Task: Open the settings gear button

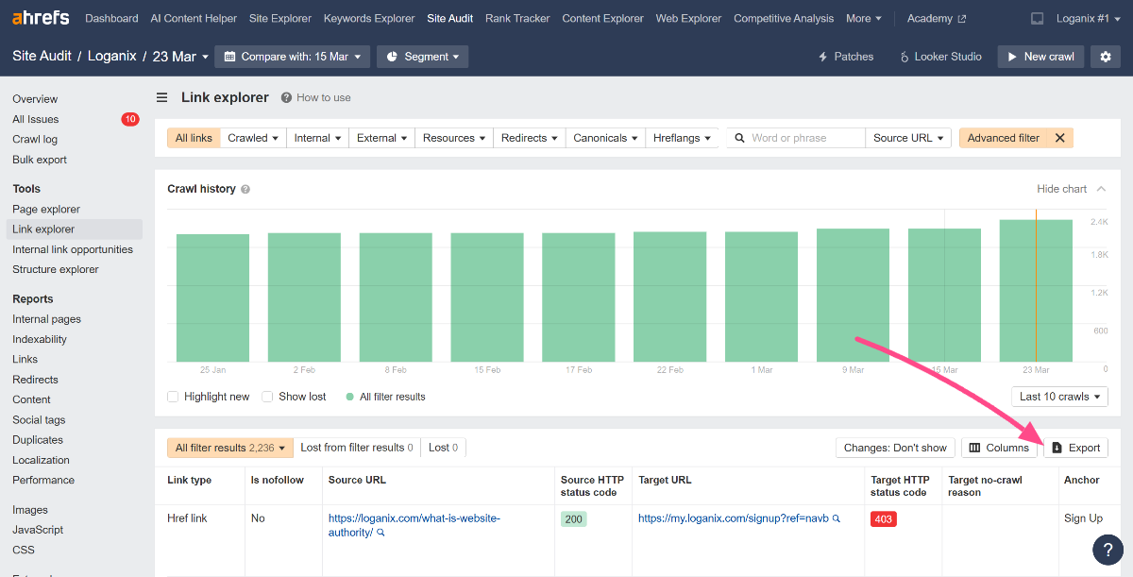Action: tap(1106, 57)
